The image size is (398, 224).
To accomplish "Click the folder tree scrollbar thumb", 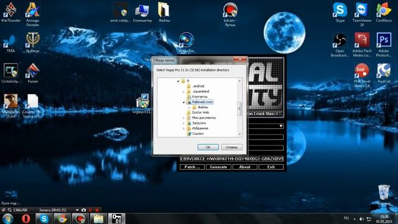I will click(239, 108).
